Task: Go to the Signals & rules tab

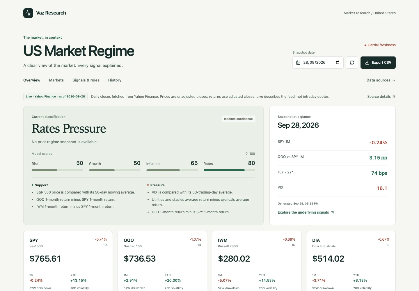Action: point(86,80)
